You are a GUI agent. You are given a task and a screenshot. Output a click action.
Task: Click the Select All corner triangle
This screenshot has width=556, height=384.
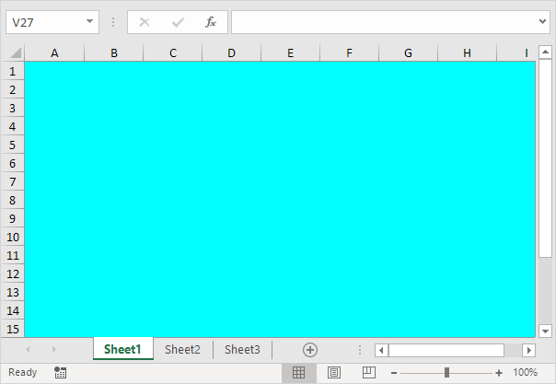pyautogui.click(x=15, y=53)
